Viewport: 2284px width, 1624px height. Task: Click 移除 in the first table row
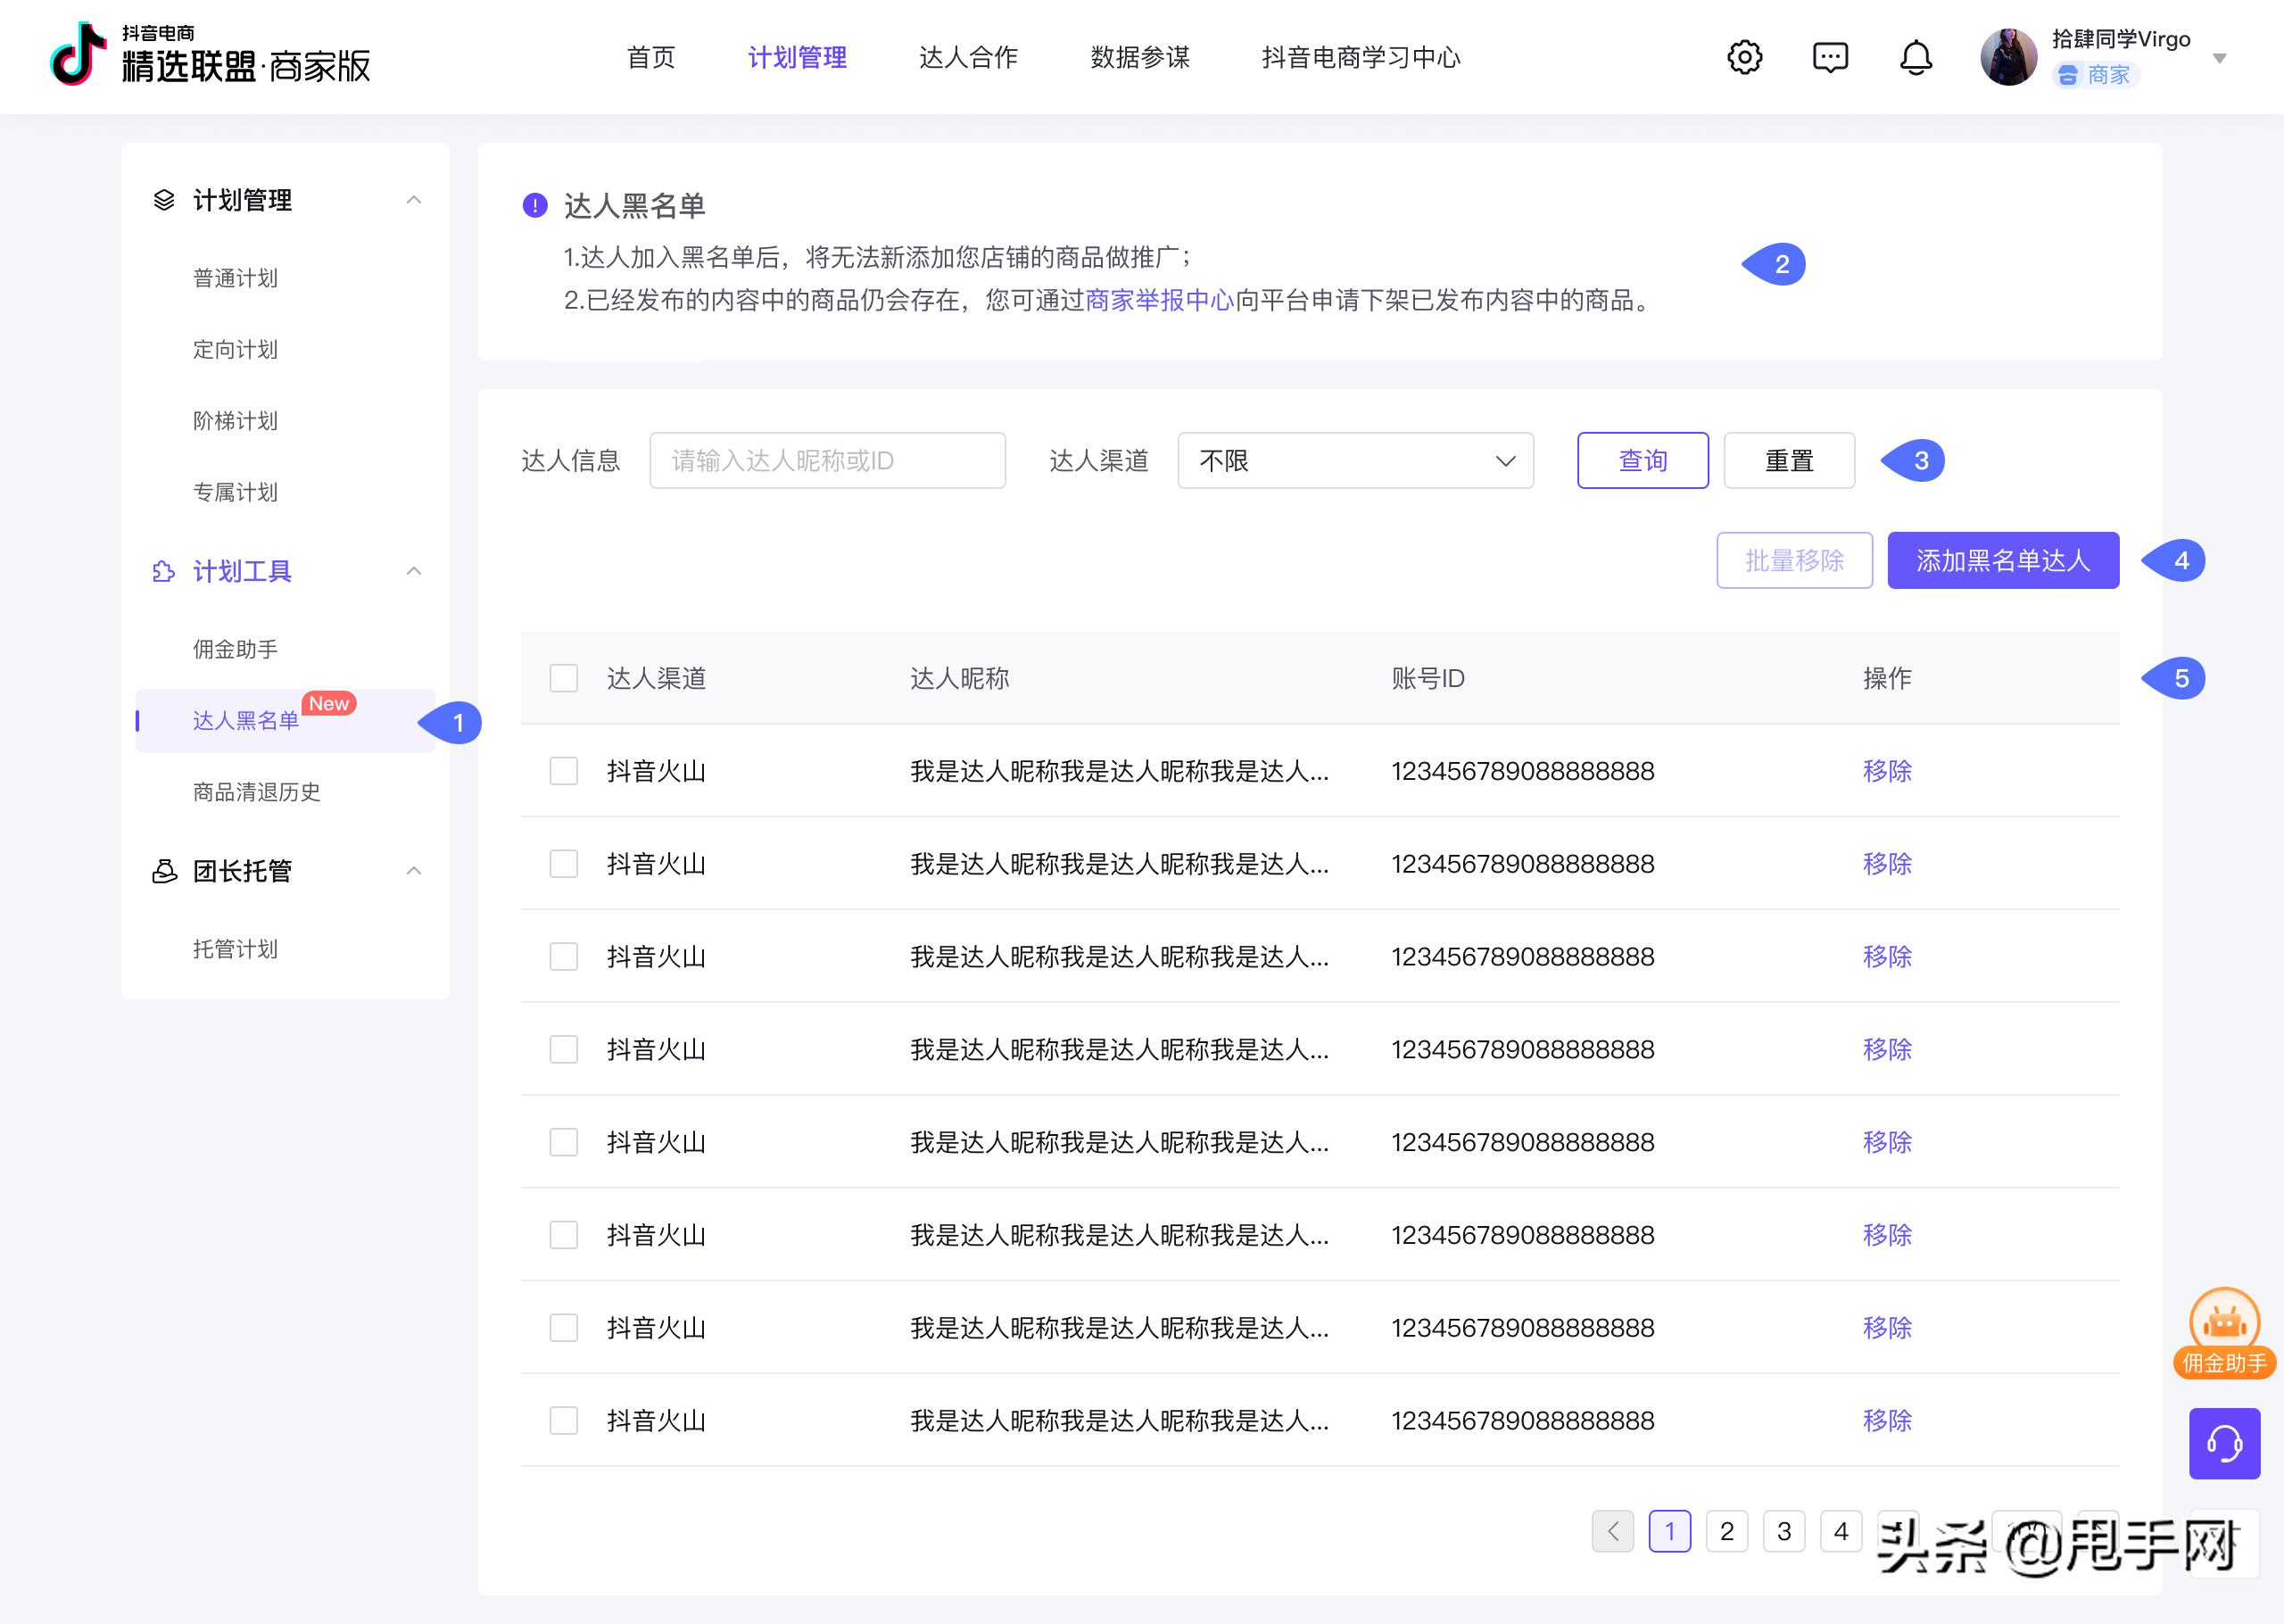pyautogui.click(x=1887, y=771)
